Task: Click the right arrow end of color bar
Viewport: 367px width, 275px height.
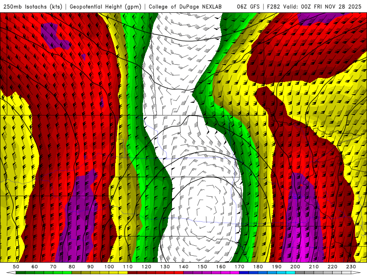Action: 356,273
